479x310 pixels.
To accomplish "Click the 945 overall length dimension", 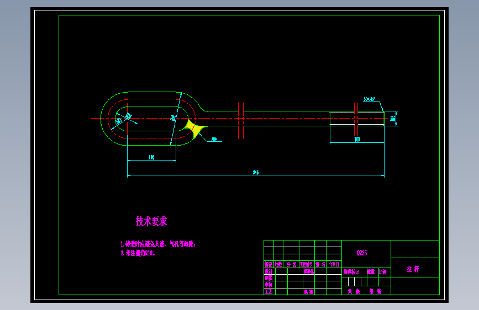I will [256, 173].
